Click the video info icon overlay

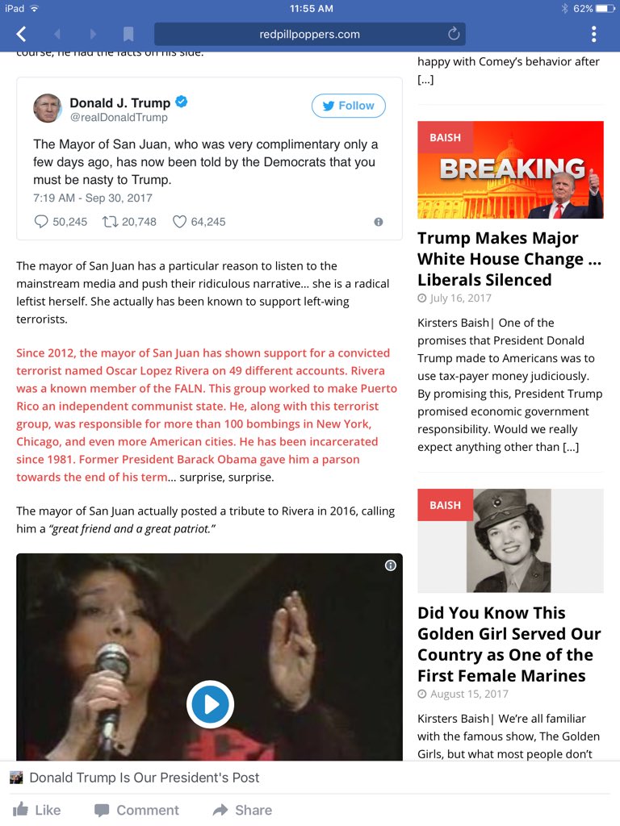coord(391,565)
